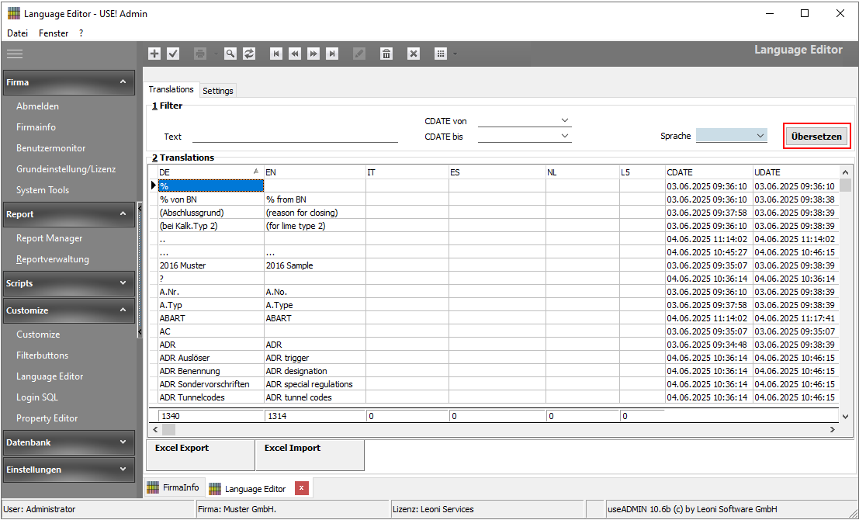Click the EN column header
859x520 pixels.
(x=314, y=172)
